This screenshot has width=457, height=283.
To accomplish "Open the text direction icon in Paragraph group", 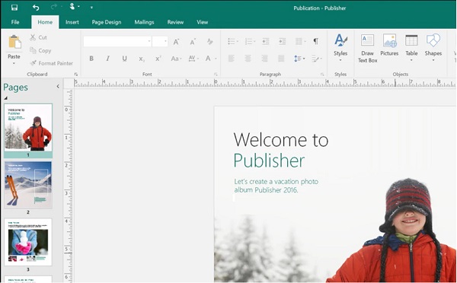I will (317, 59).
